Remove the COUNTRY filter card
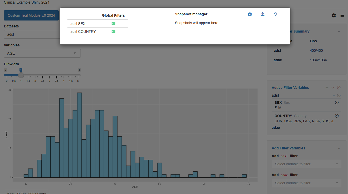The height and width of the screenshot is (194, 348). click(x=337, y=116)
